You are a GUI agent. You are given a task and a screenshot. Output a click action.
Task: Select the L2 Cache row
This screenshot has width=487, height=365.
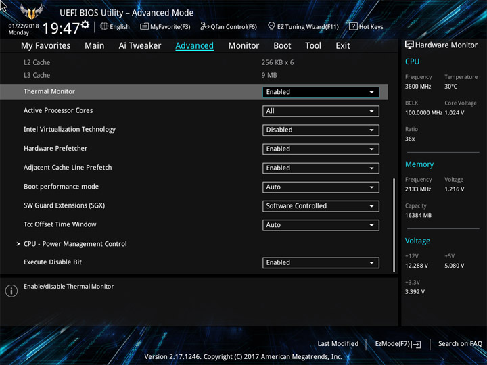pos(194,62)
